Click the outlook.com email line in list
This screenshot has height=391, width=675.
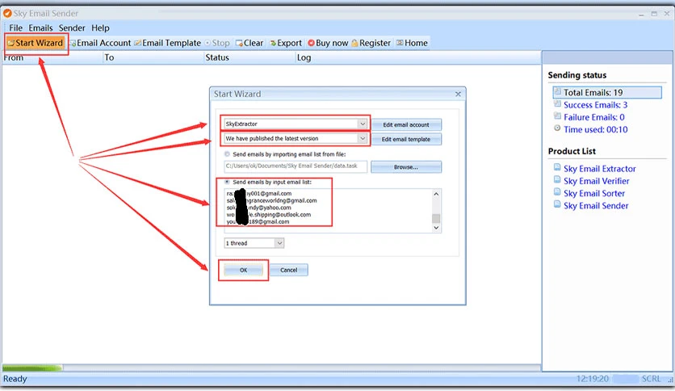pos(269,214)
